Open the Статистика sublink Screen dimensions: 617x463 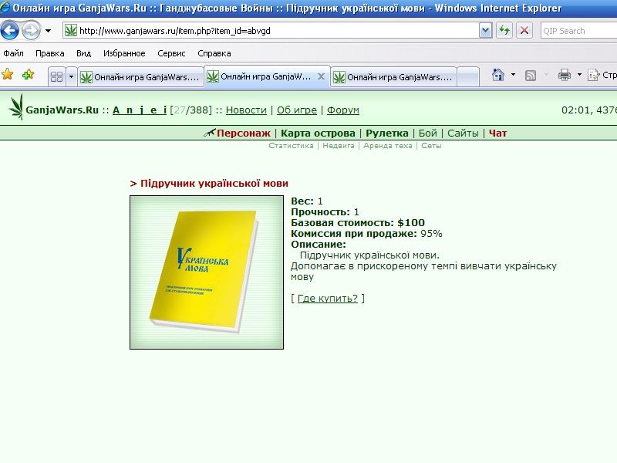[x=292, y=146]
